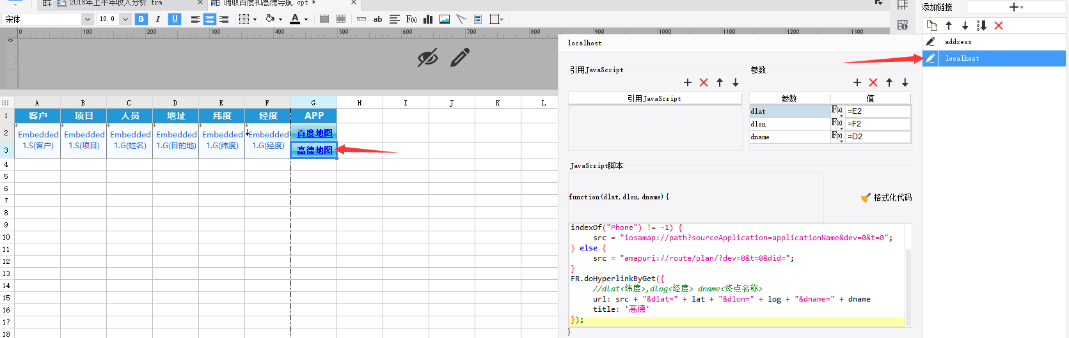Screen dimensions: 1069x338
Task: Close the 调取百度和高德导航.cpt tab
Action: (354, 3)
